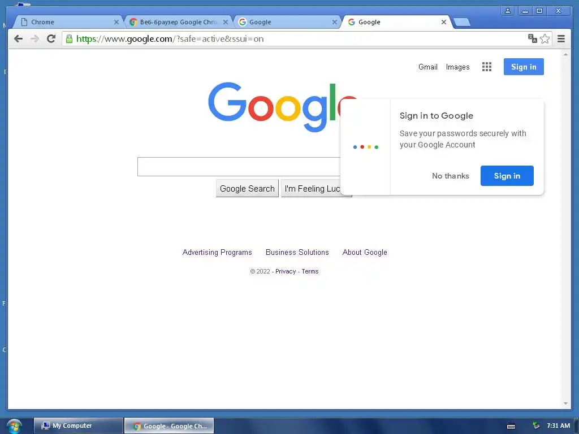Click the on-screen keyboard tray icon
Image resolution: width=579 pixels, height=434 pixels.
511,426
